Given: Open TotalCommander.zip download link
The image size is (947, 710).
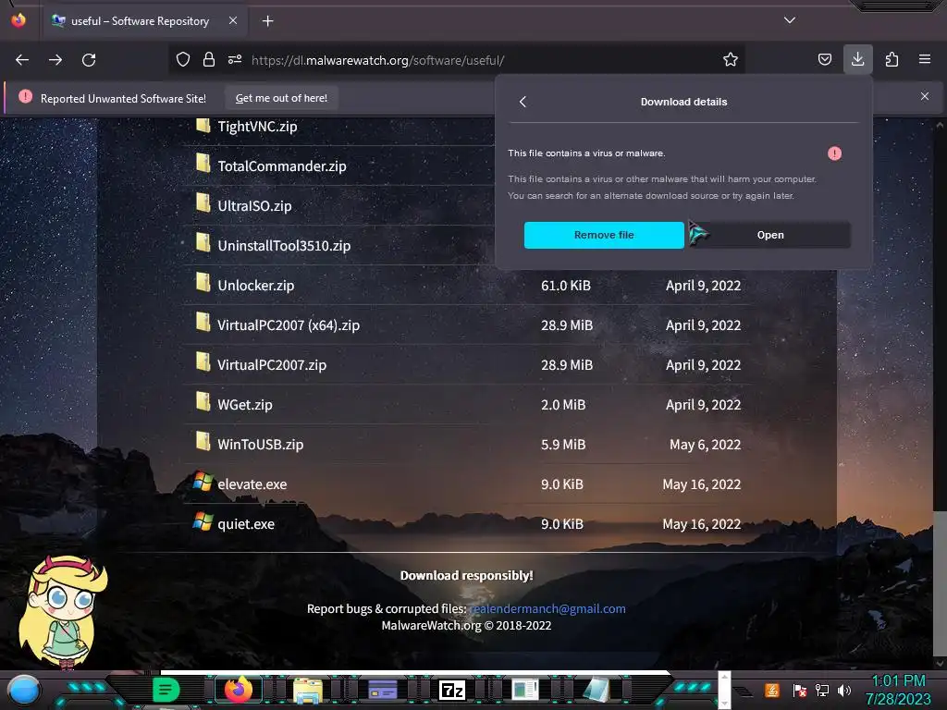Looking at the screenshot, I should pyautogui.click(x=282, y=166).
